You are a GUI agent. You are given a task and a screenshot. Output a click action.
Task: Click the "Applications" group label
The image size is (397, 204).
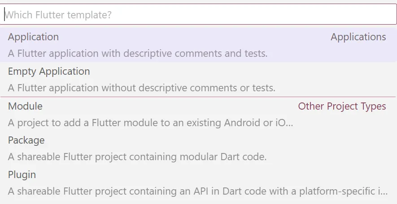pyautogui.click(x=358, y=37)
